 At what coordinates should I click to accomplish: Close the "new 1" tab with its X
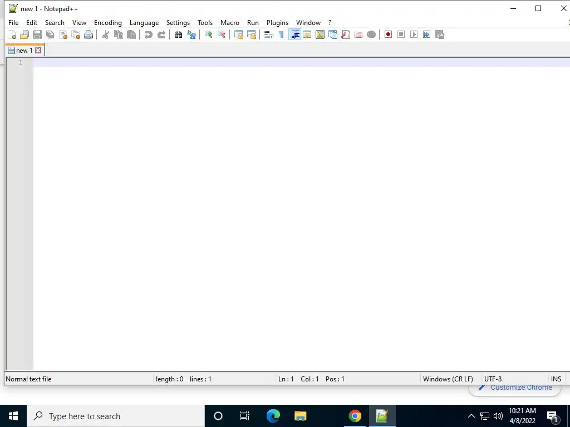point(38,51)
